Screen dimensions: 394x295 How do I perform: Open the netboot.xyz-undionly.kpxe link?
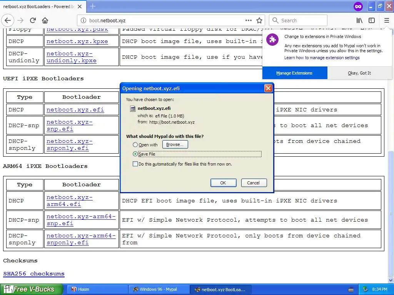72,57
